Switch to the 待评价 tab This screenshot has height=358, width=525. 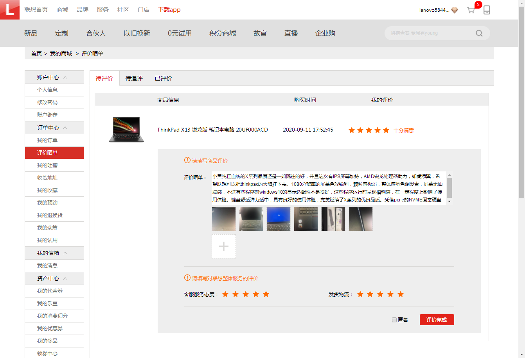tap(104, 78)
